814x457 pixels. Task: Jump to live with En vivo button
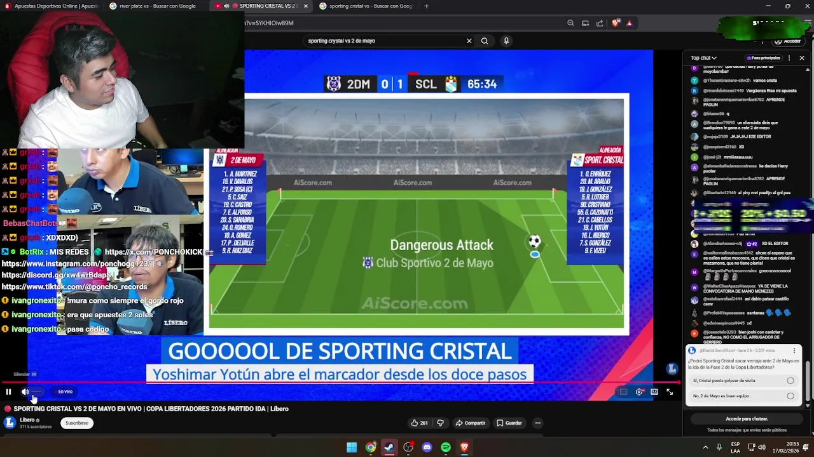coord(66,392)
